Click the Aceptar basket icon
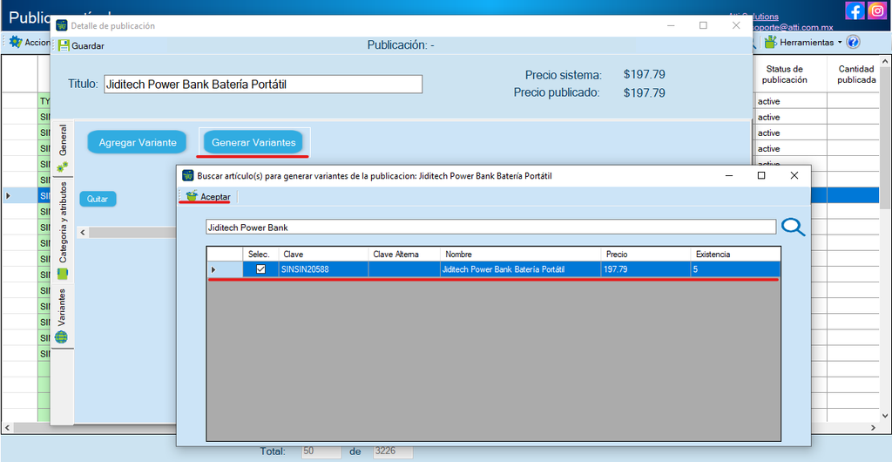Screen dimensions: 892x462 [192, 196]
